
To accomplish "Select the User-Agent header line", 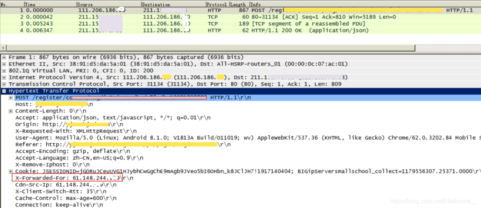I will pyautogui.click(x=248, y=138).
